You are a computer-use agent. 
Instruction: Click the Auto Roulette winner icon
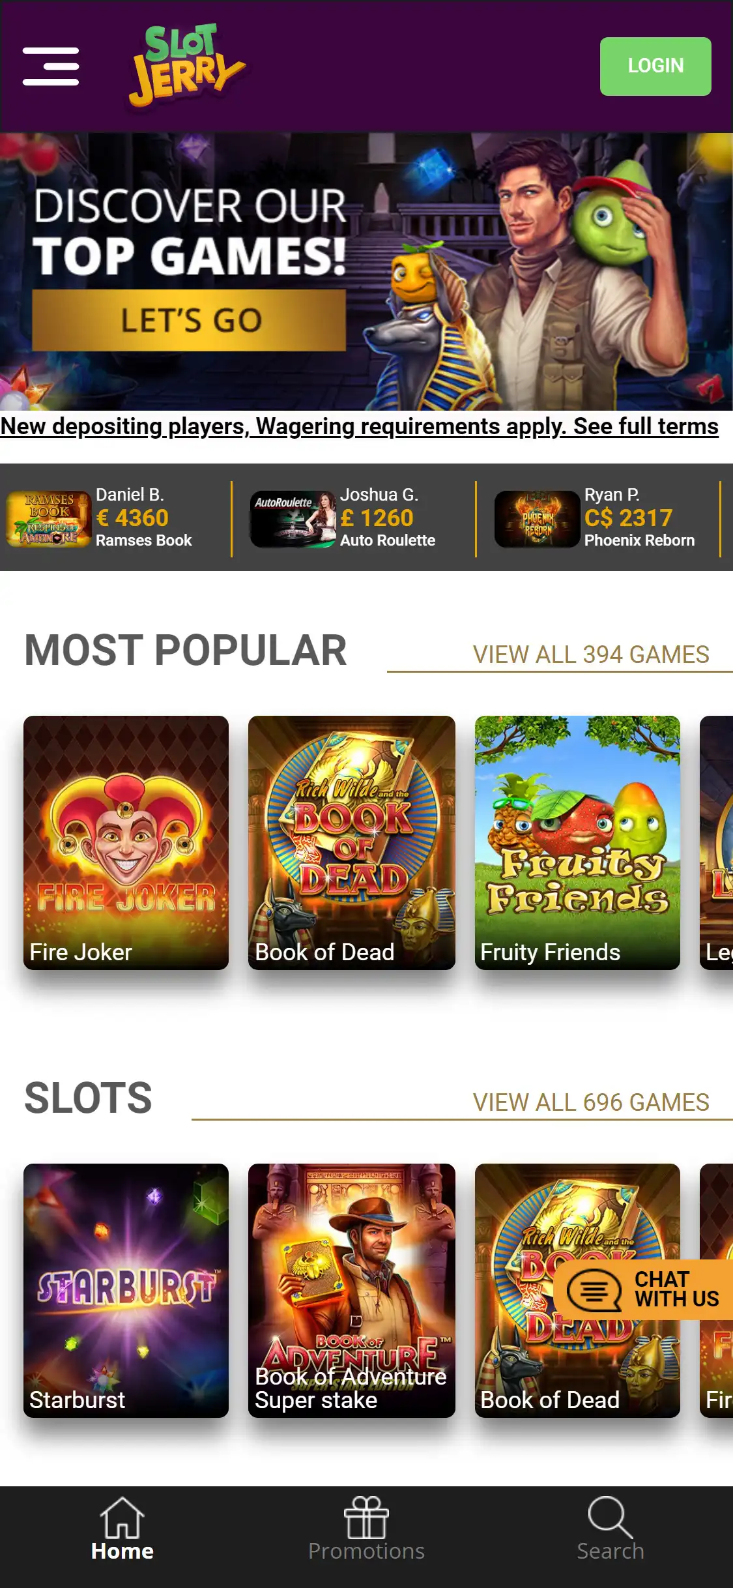pyautogui.click(x=293, y=519)
